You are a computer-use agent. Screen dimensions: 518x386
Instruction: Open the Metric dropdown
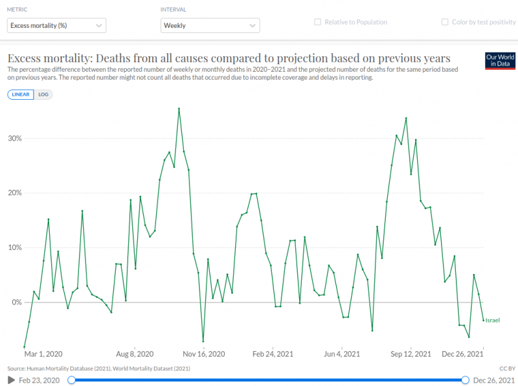pos(56,25)
